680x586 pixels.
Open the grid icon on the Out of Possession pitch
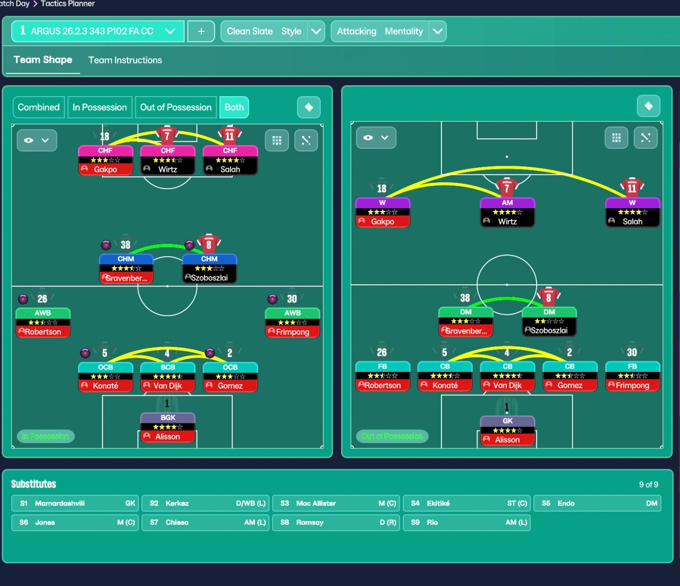click(x=616, y=138)
